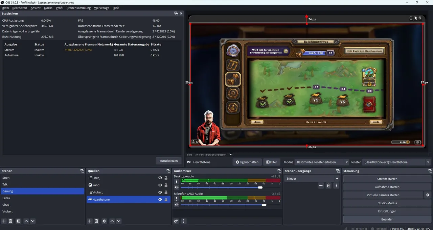Open the Modus capture method dropdown
The image size is (433, 230).
(x=322, y=162)
